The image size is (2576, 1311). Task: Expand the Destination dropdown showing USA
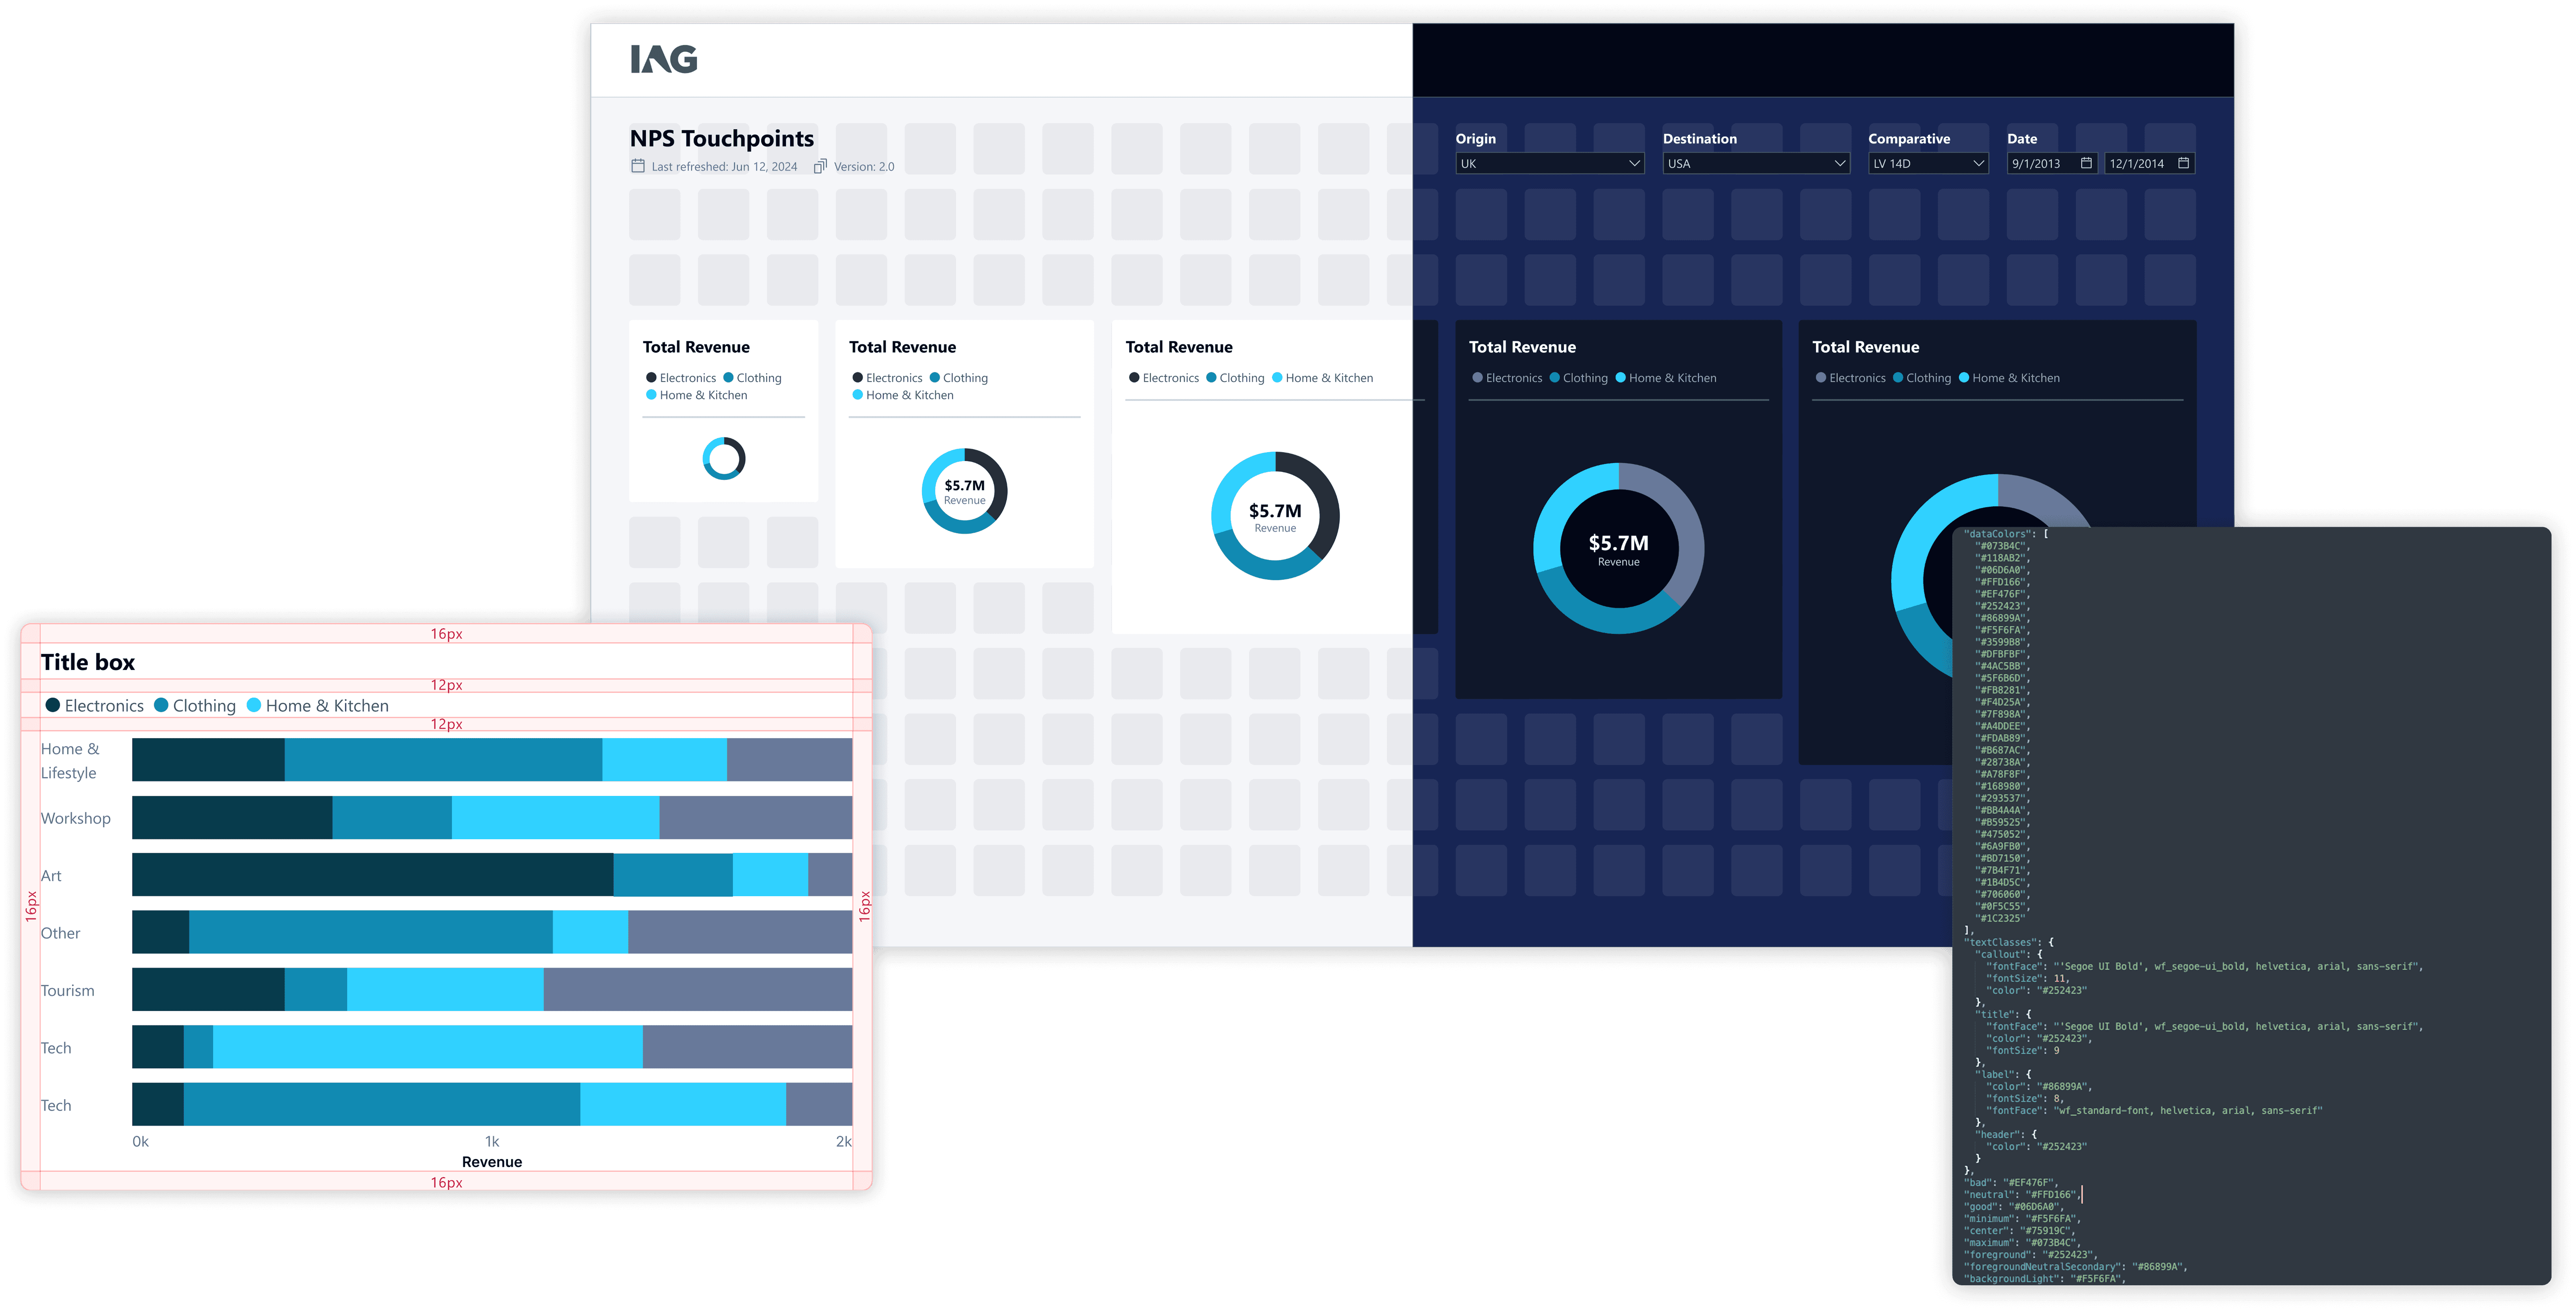(1840, 164)
